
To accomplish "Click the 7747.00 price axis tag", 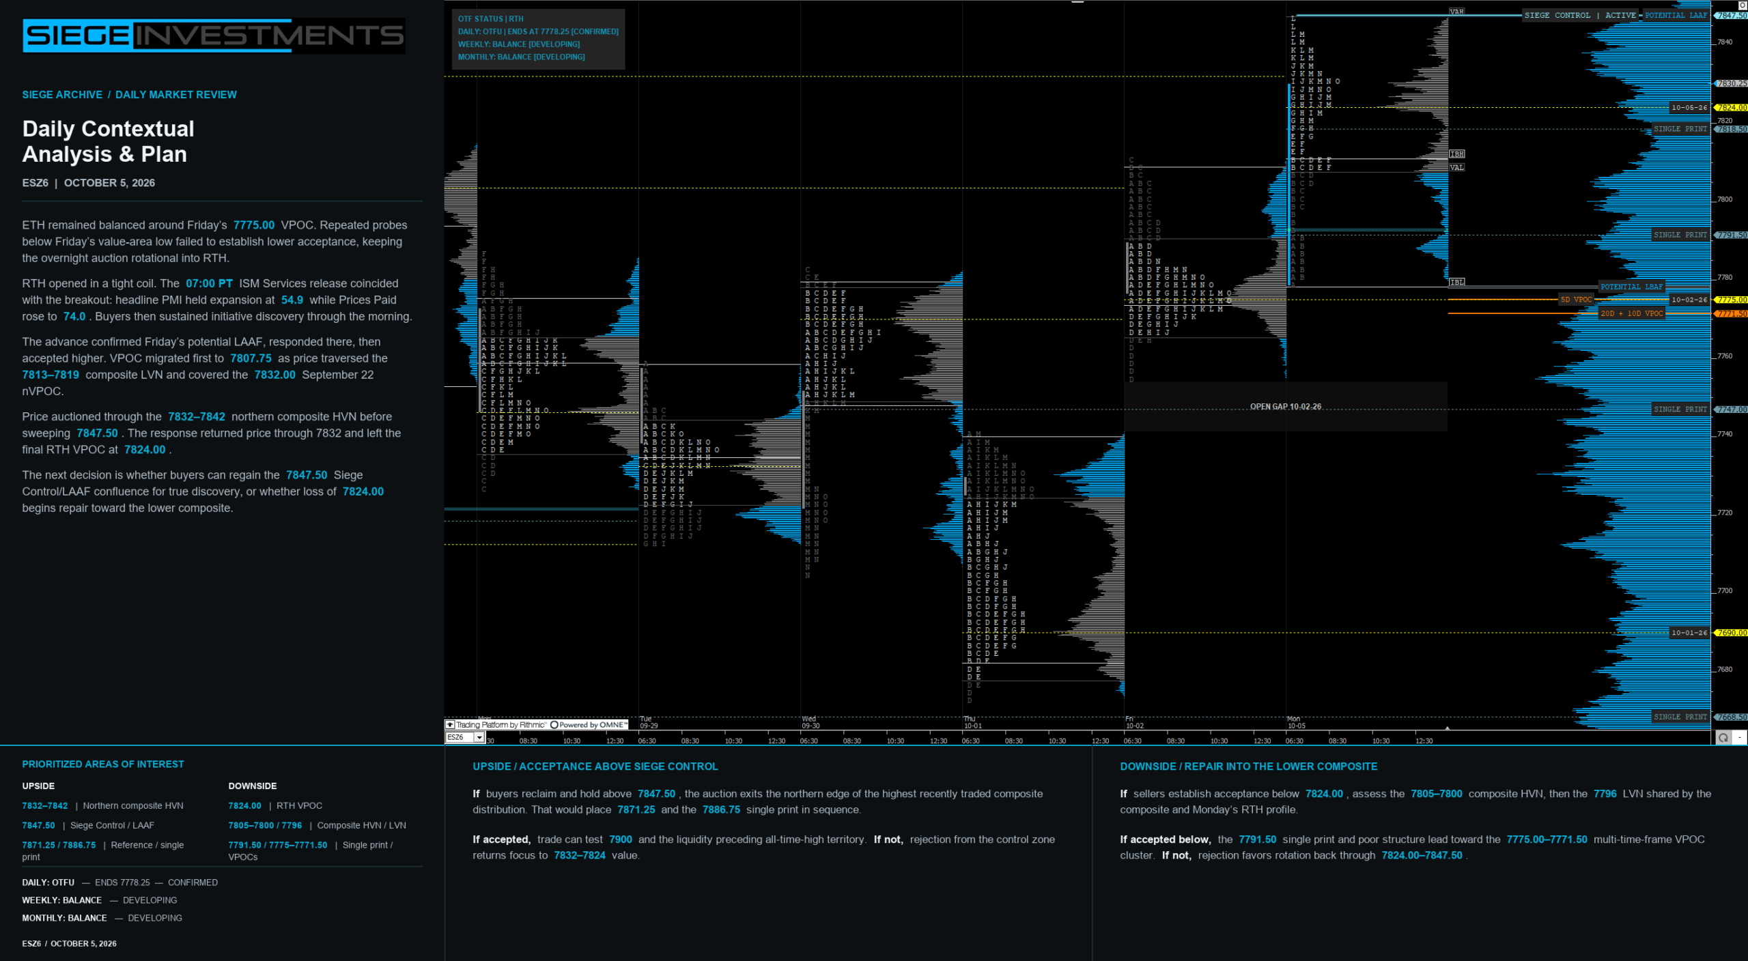I will (x=1732, y=410).
